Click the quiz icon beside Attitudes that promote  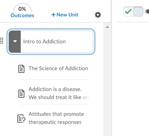(21, 119)
